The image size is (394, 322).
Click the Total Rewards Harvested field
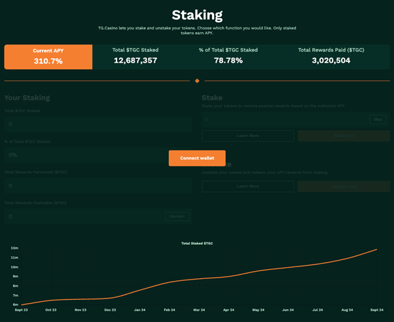click(x=98, y=185)
